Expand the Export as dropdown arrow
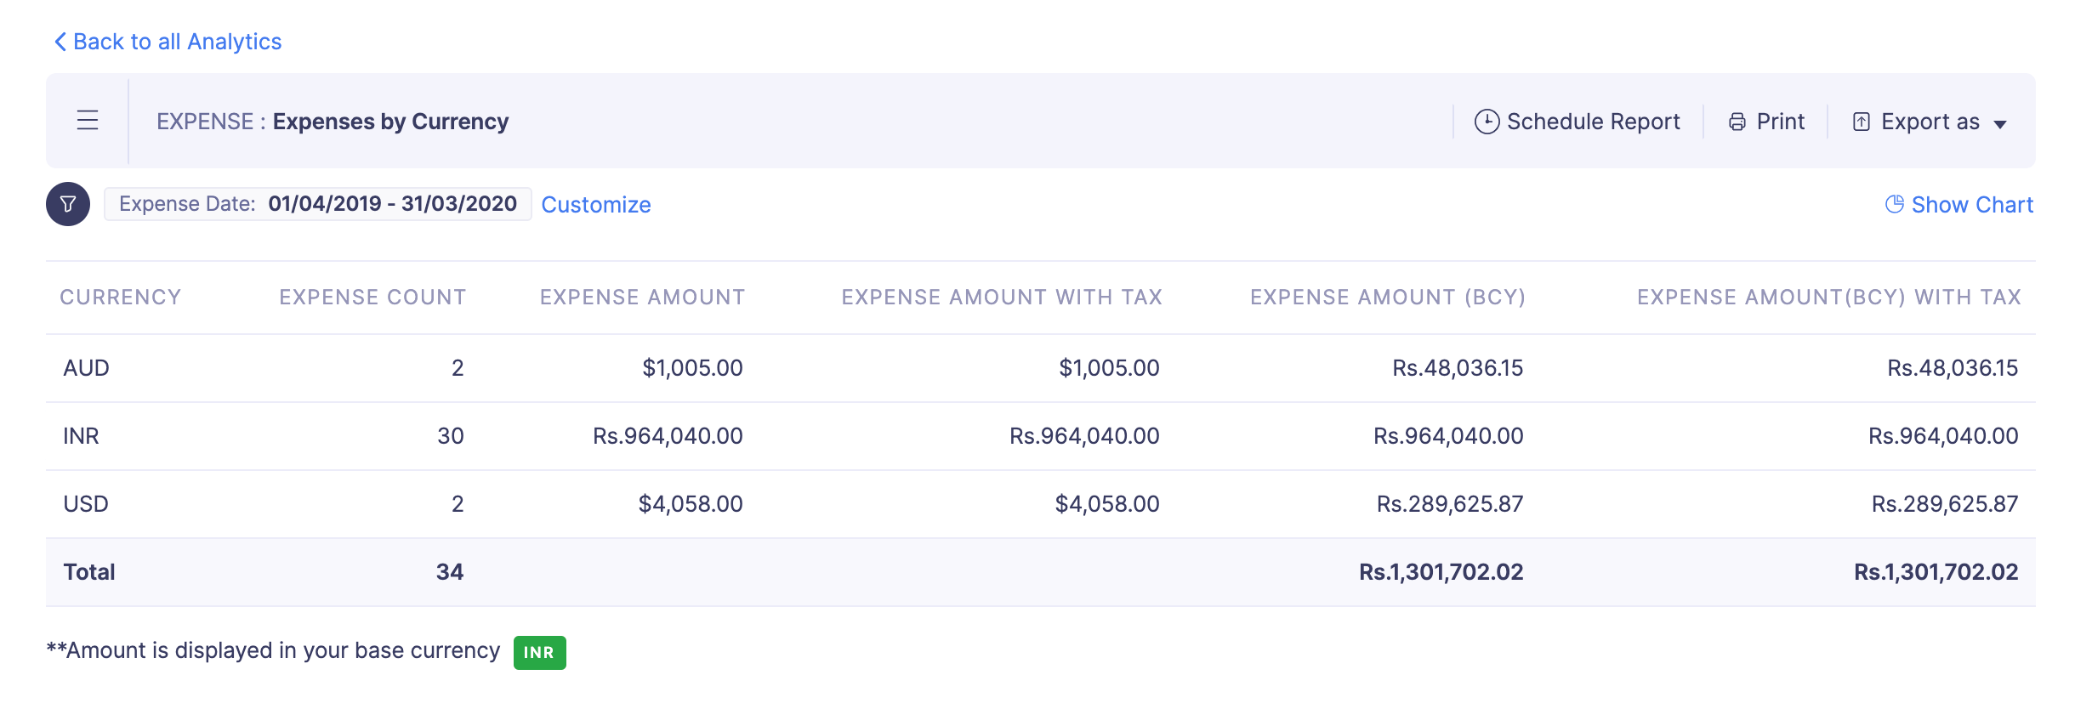The width and height of the screenshot is (2075, 726). 2000,124
